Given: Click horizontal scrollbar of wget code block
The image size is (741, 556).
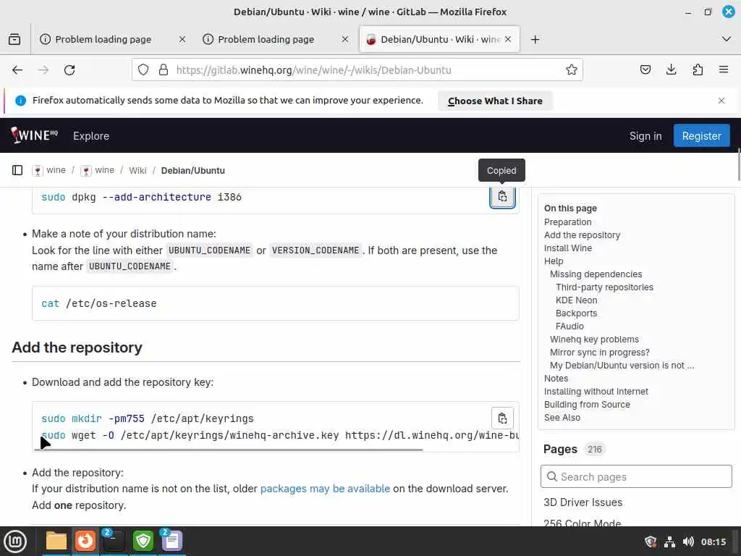Looking at the screenshot, I should 229,450.
